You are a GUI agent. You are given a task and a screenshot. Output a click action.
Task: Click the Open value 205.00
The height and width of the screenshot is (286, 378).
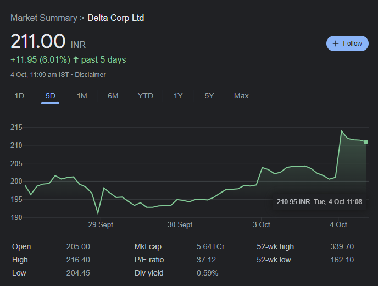point(78,246)
